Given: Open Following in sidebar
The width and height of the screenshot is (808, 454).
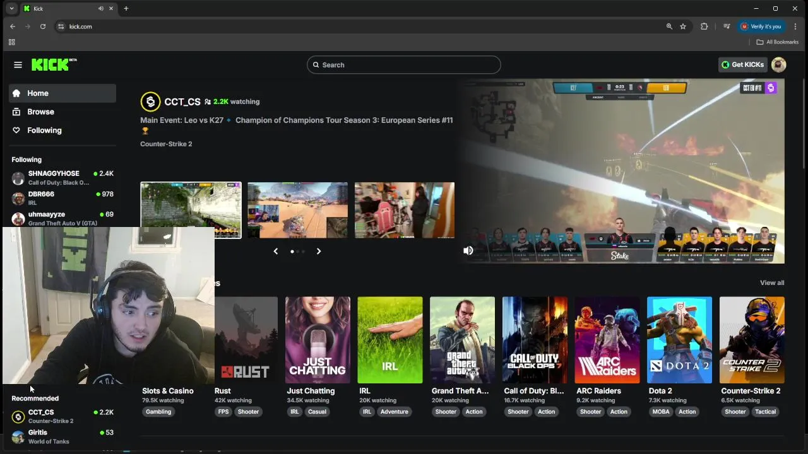Looking at the screenshot, I should [62, 131].
